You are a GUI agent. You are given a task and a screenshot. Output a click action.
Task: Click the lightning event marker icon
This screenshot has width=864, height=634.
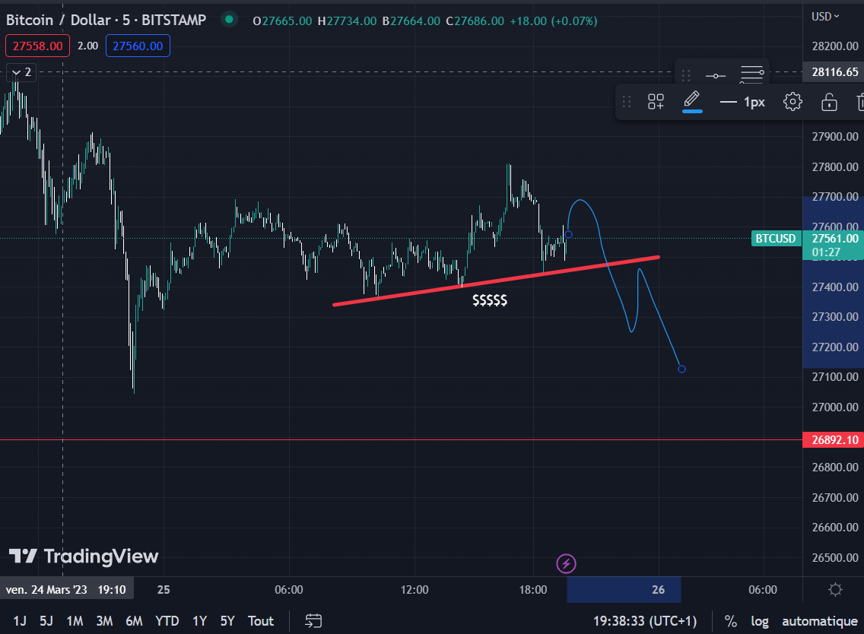point(566,563)
